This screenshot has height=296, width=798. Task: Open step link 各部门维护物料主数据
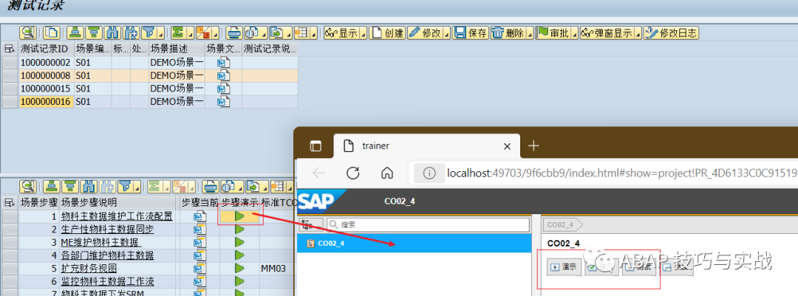(x=107, y=255)
